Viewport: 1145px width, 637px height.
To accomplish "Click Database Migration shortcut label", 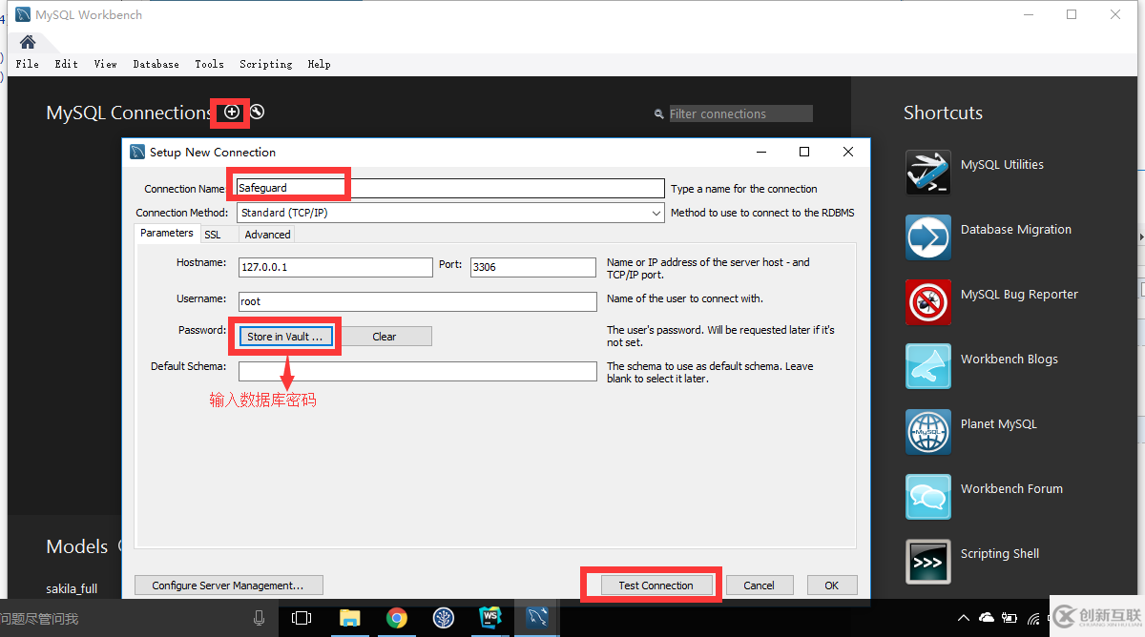I will 1016,230.
